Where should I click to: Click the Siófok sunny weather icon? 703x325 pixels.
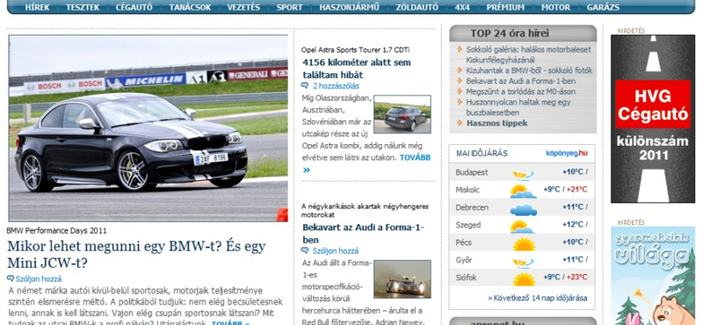(x=524, y=279)
